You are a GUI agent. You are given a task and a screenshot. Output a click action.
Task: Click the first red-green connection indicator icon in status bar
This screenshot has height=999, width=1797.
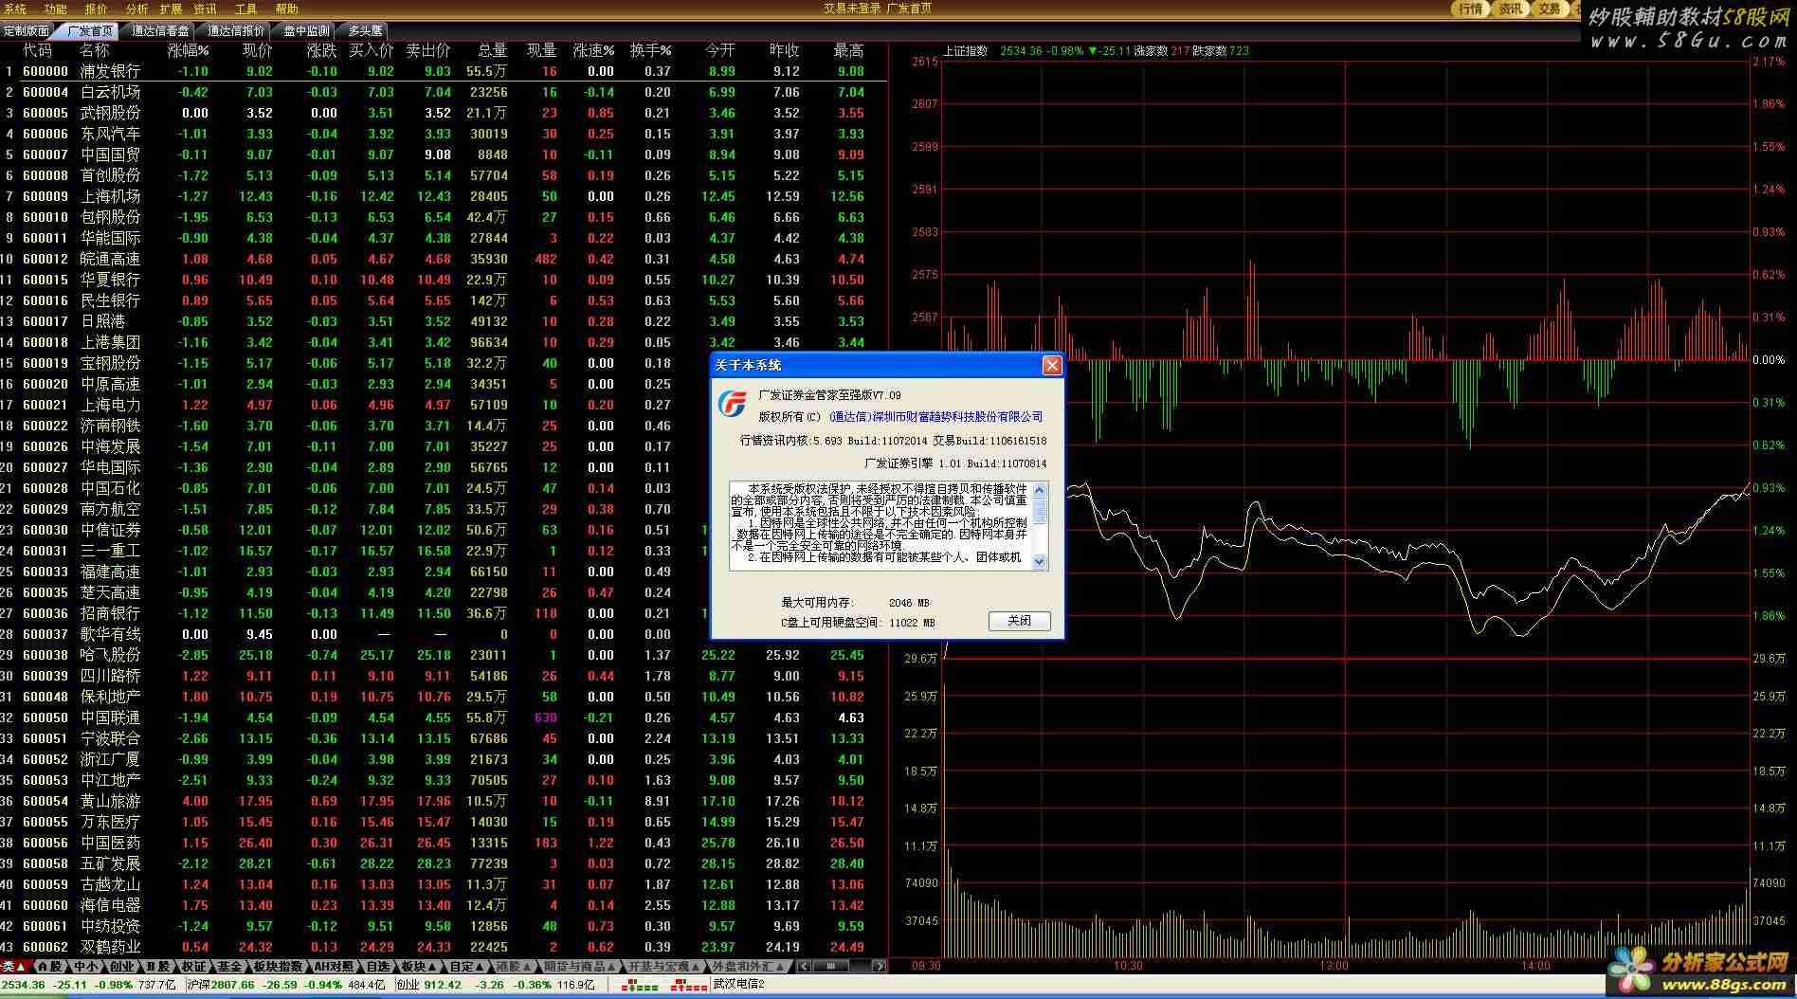coord(640,986)
